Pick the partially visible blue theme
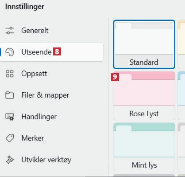Viewport: 185px width, 177px height. (x=181, y=96)
